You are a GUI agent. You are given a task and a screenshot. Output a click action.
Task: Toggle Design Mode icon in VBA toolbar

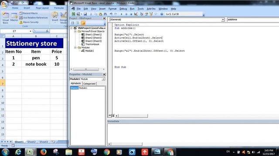(x=136, y=14)
